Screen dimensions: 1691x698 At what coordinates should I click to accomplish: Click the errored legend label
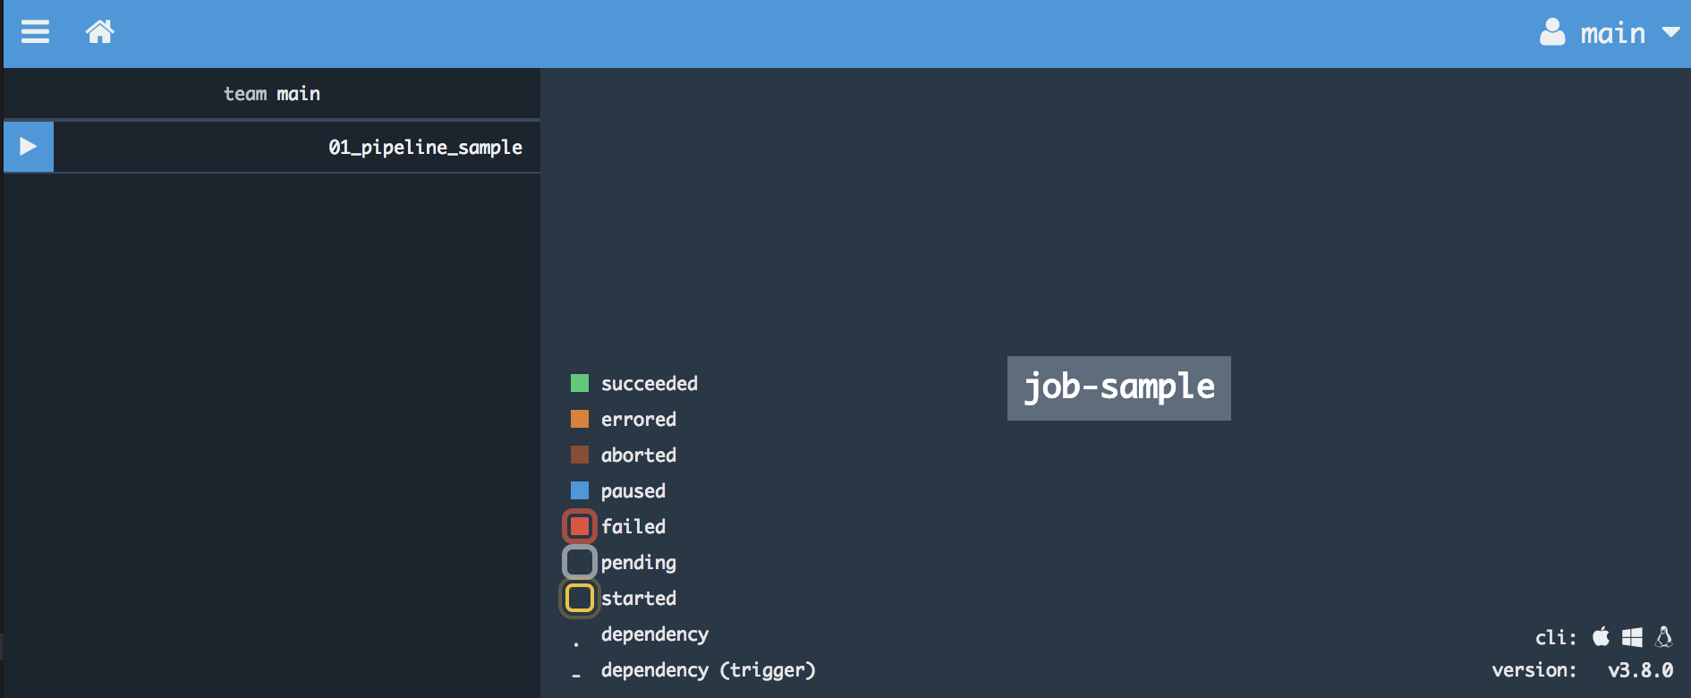click(x=639, y=419)
